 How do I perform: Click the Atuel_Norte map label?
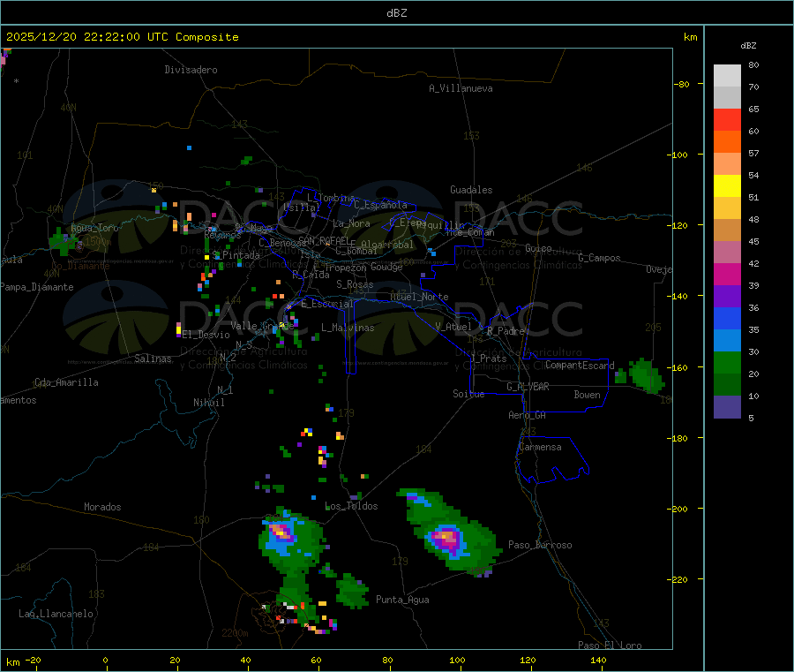point(419,297)
